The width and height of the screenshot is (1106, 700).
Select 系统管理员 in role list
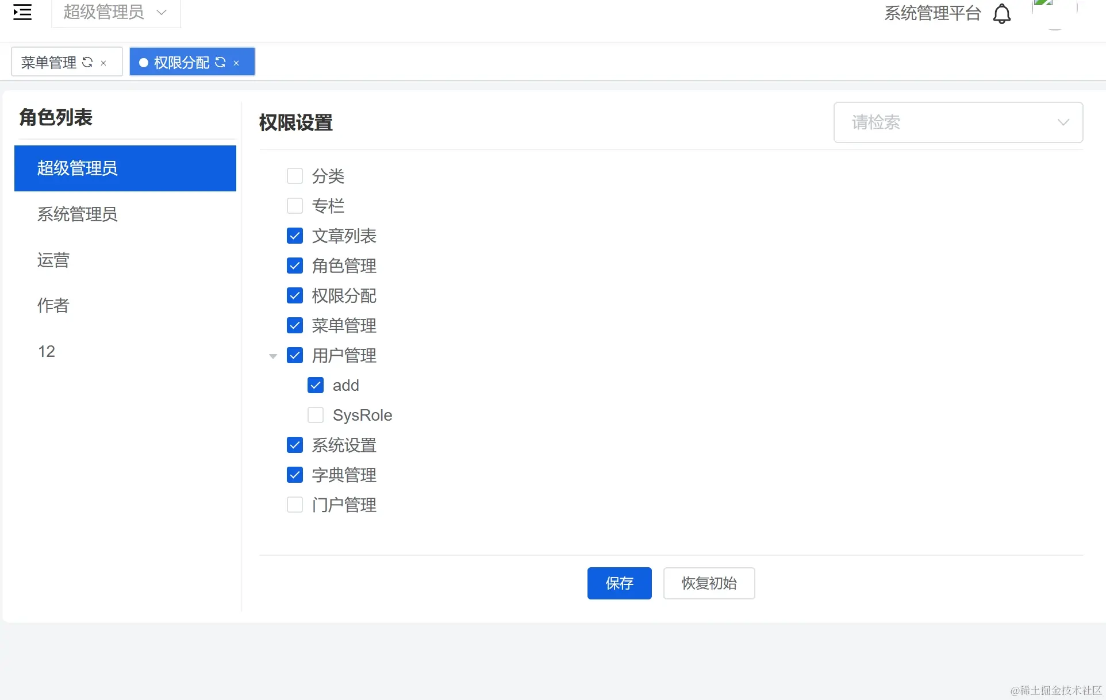tap(78, 214)
